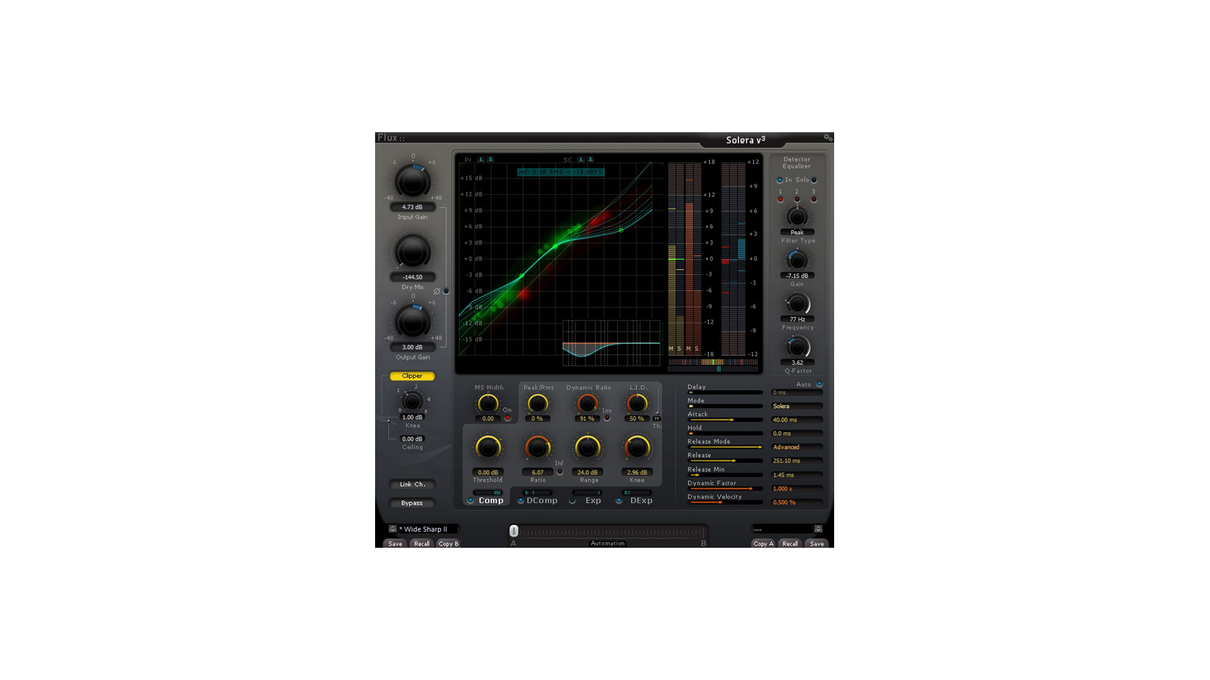1210x680 pixels.
Task: Click the Frequency knob
Action: 797,304
